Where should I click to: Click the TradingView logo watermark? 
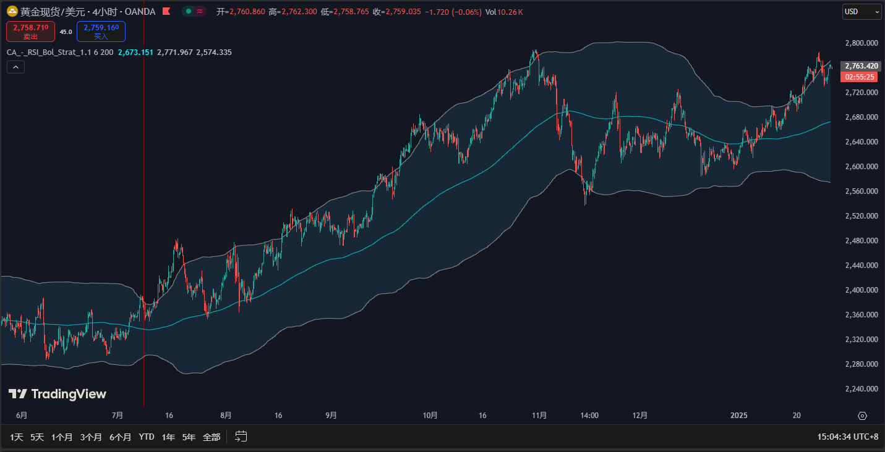click(x=57, y=394)
